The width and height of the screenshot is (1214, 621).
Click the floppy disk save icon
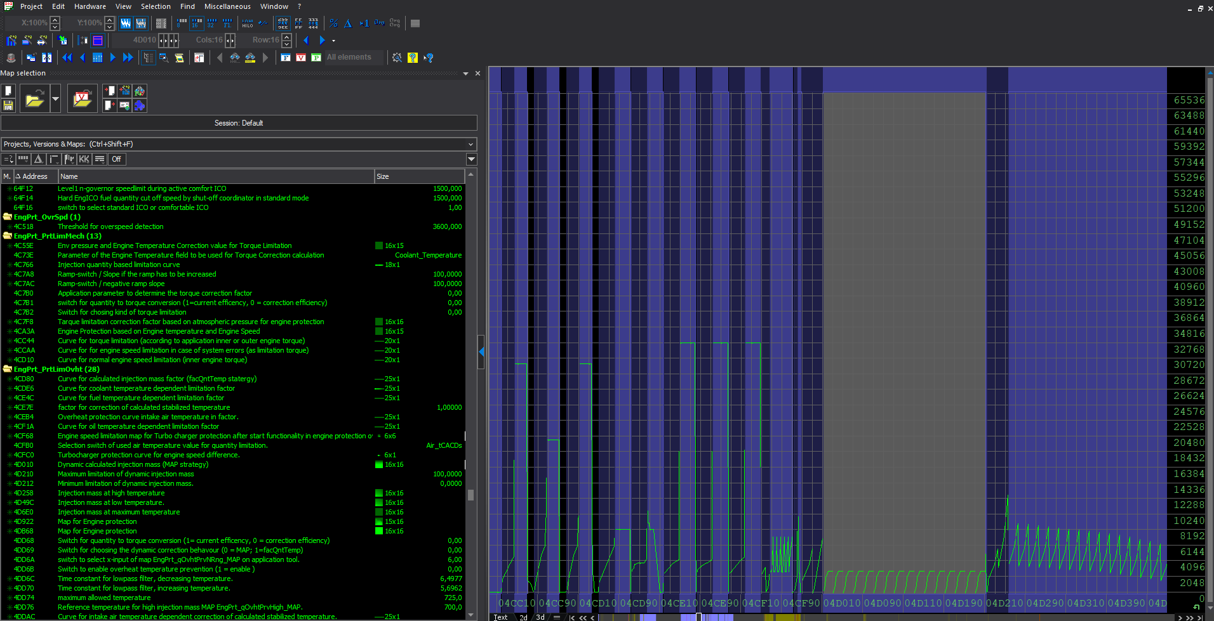tap(8, 105)
